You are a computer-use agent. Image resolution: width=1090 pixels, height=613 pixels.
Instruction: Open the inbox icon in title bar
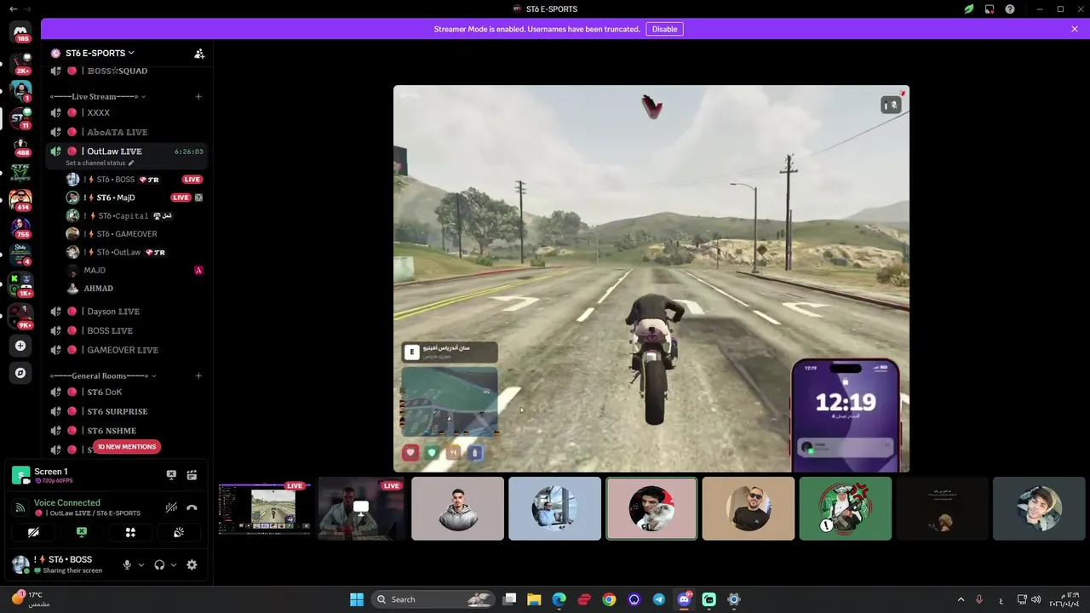click(990, 9)
